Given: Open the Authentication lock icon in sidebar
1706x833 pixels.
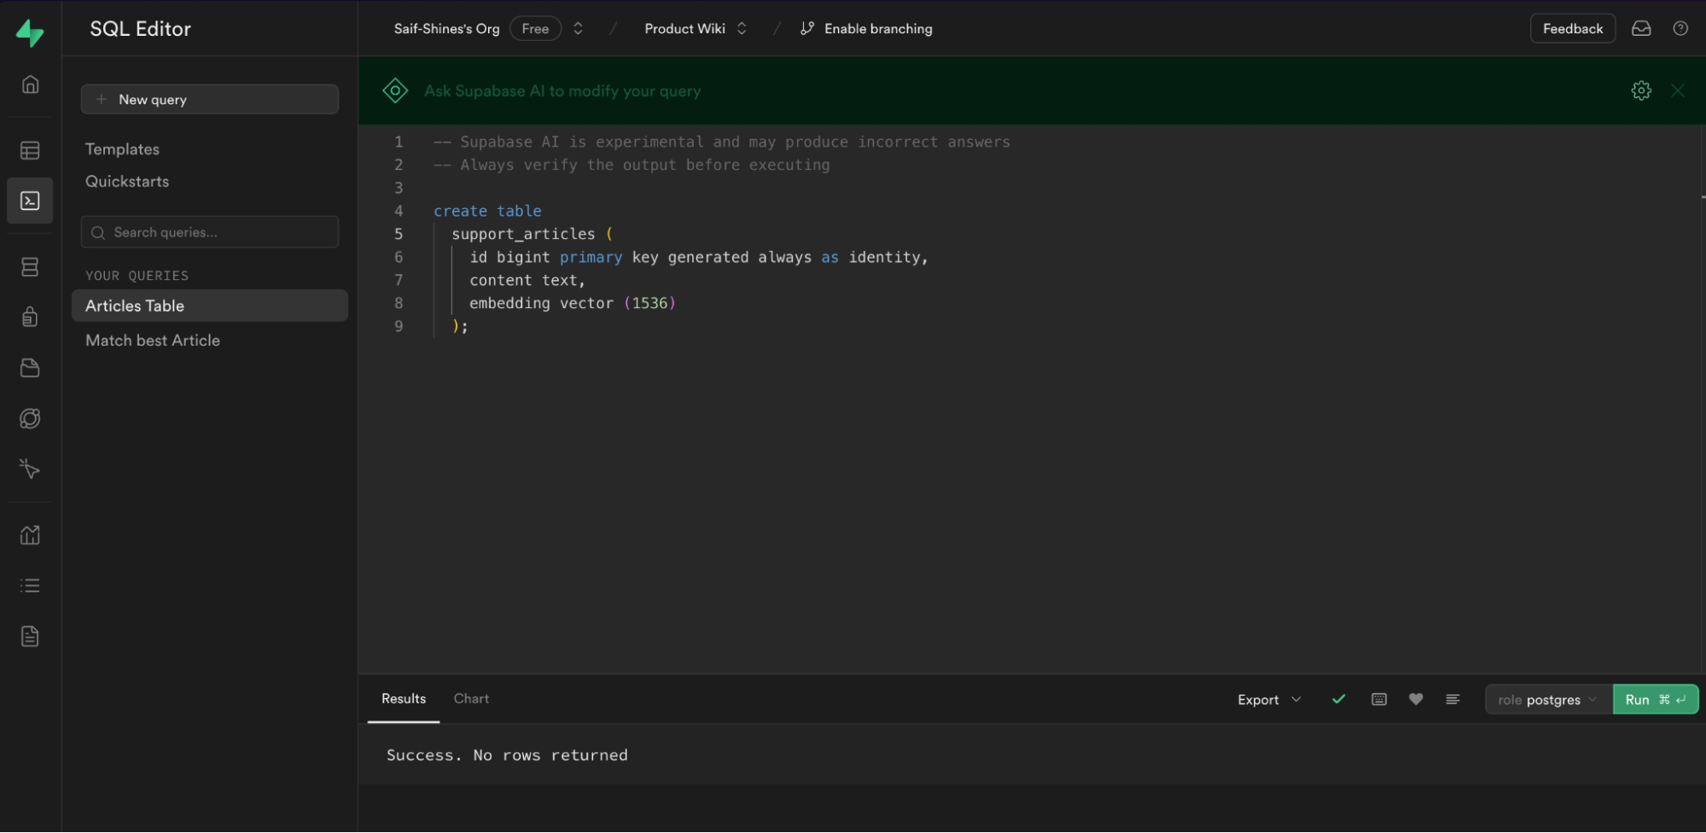Looking at the screenshot, I should click(30, 317).
